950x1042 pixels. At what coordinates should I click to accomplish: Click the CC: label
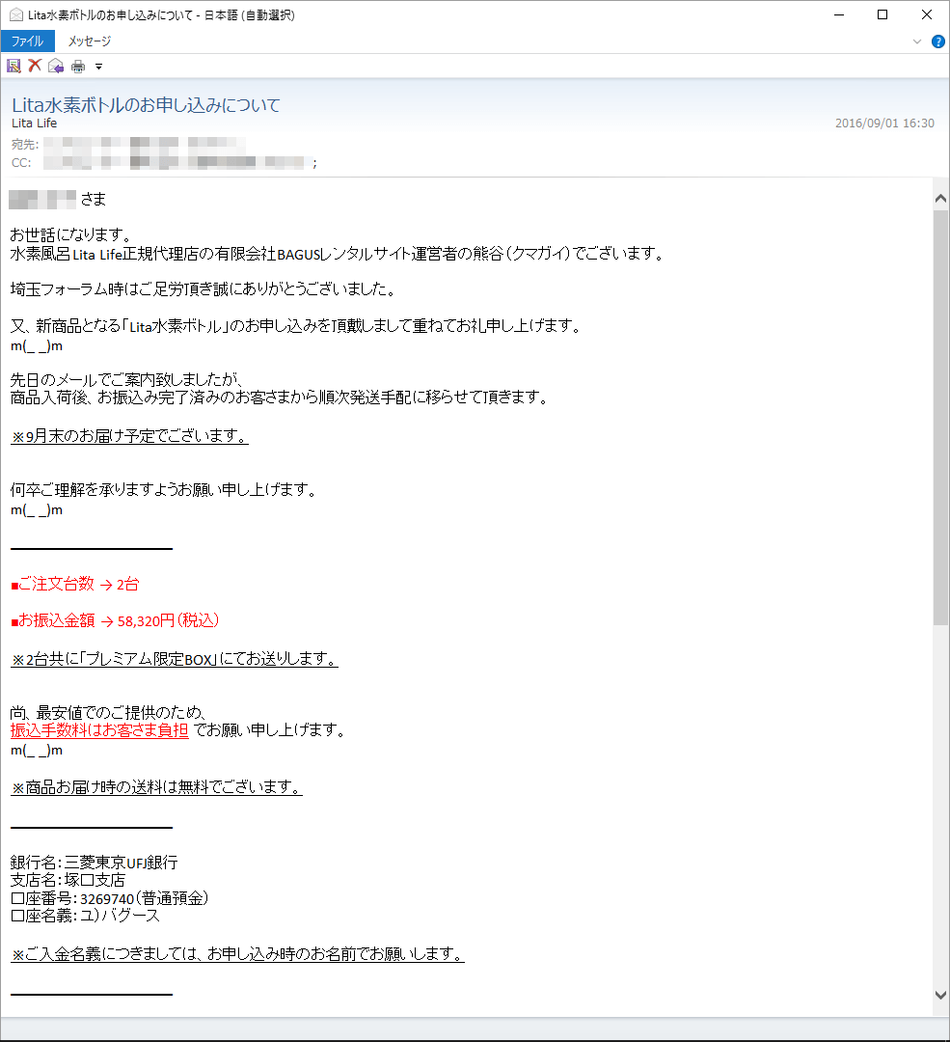tap(21, 163)
